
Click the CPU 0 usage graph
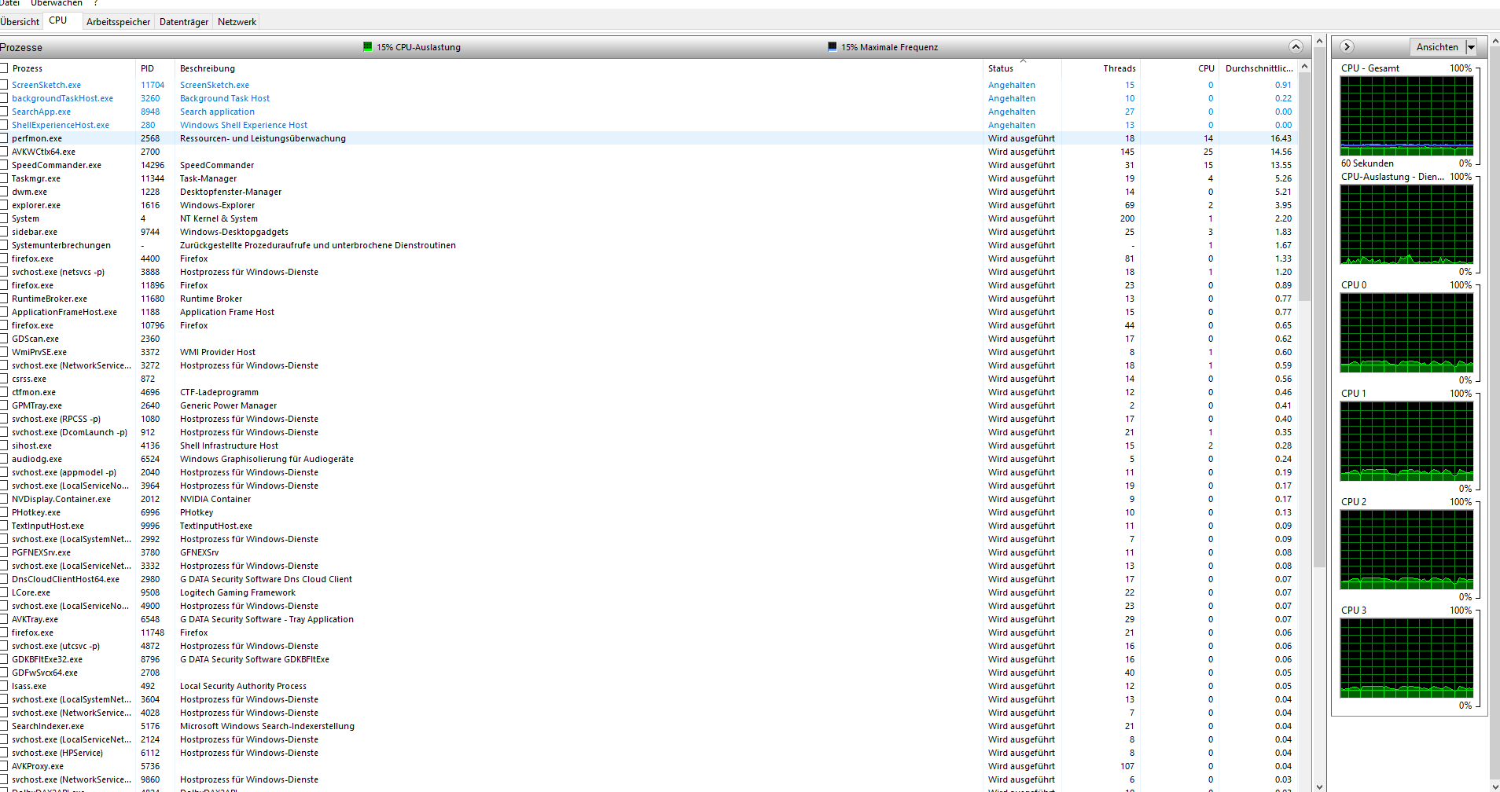[1406, 332]
